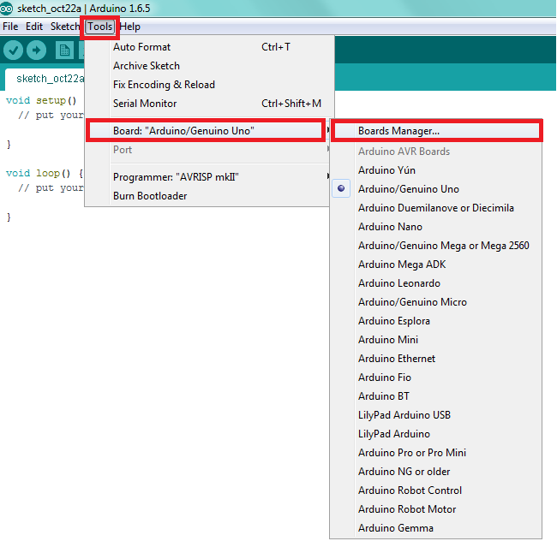Select Arduino Esplora board

point(436,320)
